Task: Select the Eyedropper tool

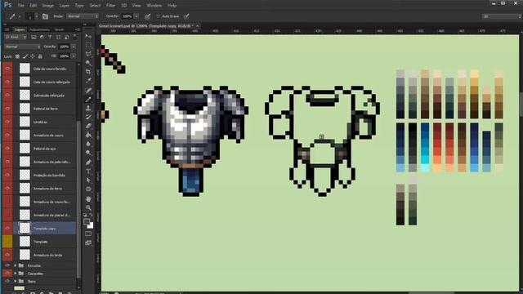Action: coord(88,81)
